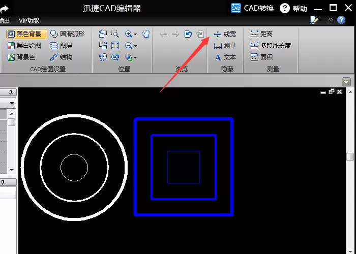Click the notepad pencil icon top right
This screenshot has height=254, width=356.
[x=314, y=20]
